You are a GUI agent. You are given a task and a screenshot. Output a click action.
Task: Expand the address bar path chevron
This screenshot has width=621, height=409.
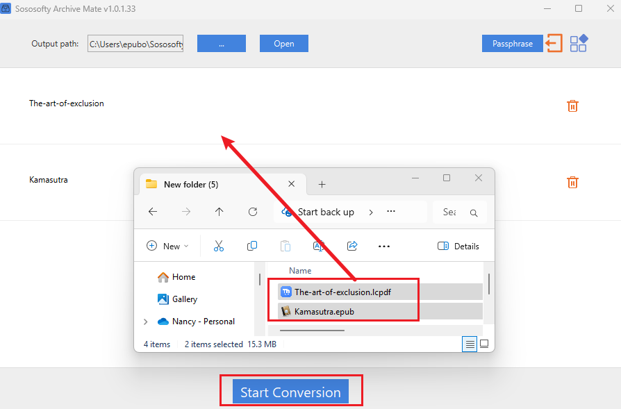[x=371, y=212]
